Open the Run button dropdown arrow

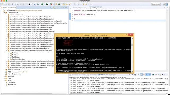(x=44, y=4)
